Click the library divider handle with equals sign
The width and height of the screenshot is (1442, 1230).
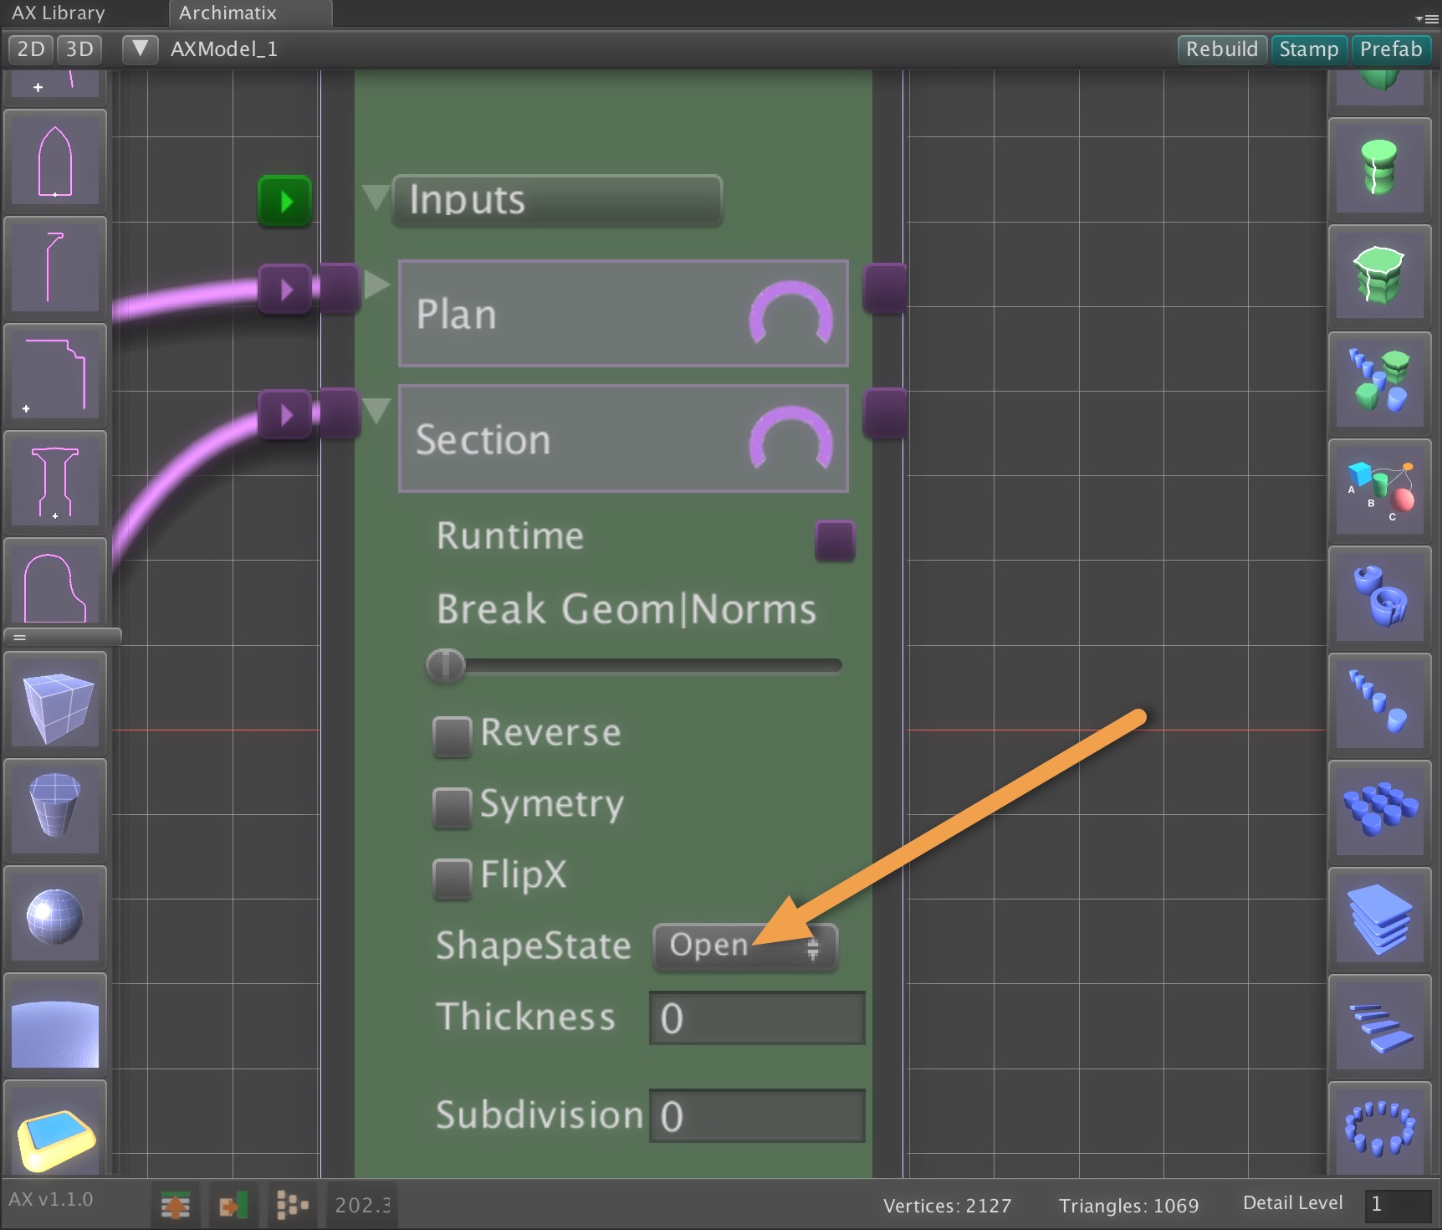coord(63,638)
